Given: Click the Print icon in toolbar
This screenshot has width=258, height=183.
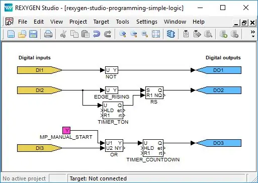Looking at the screenshot, I should (x=48, y=34).
